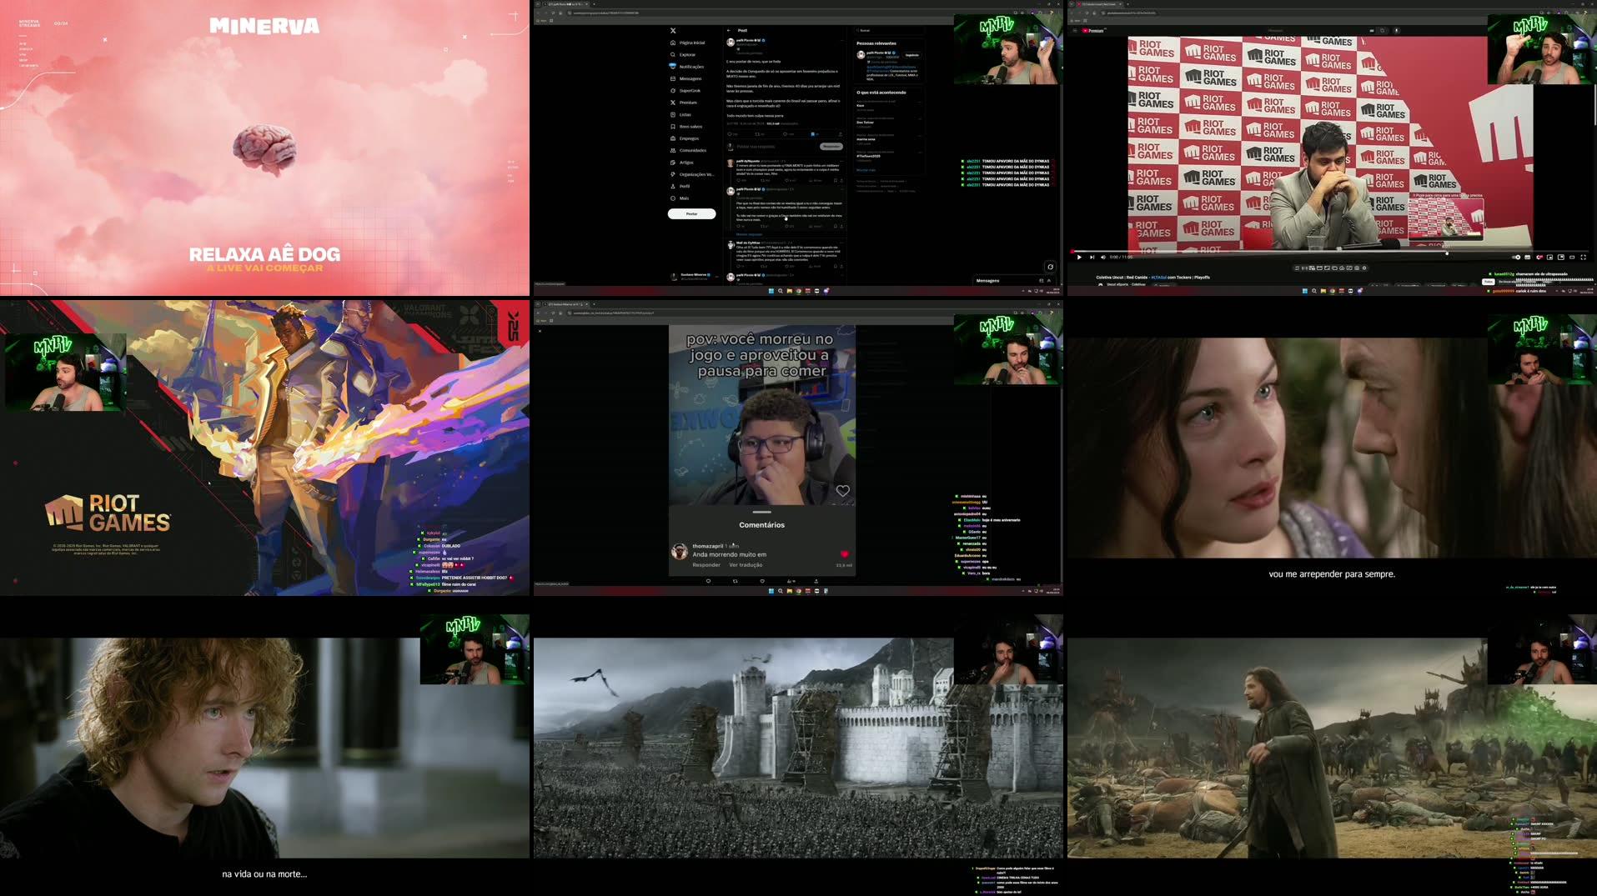The width and height of the screenshot is (1597, 896).
Task: Click the Seguindo button under Pessoas relevantes
Action: (912, 55)
